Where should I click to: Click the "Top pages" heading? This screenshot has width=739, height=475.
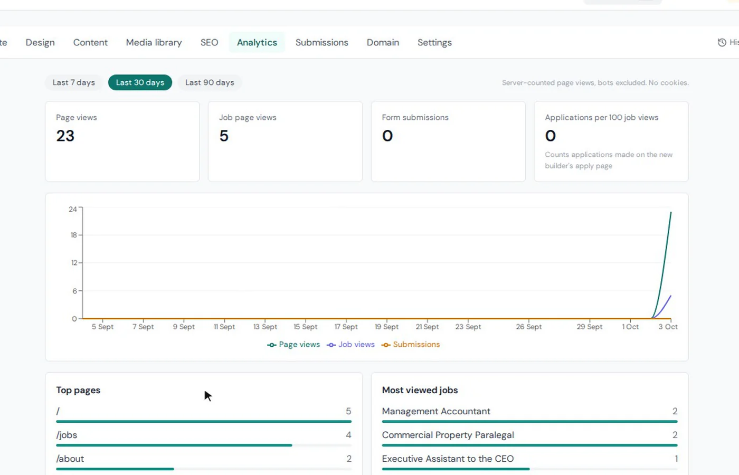(x=78, y=390)
